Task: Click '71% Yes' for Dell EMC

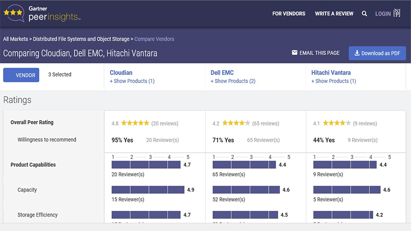Action: click(x=223, y=140)
